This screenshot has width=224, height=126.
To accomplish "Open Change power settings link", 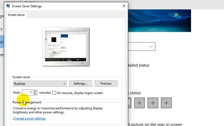I will (x=29, y=118).
